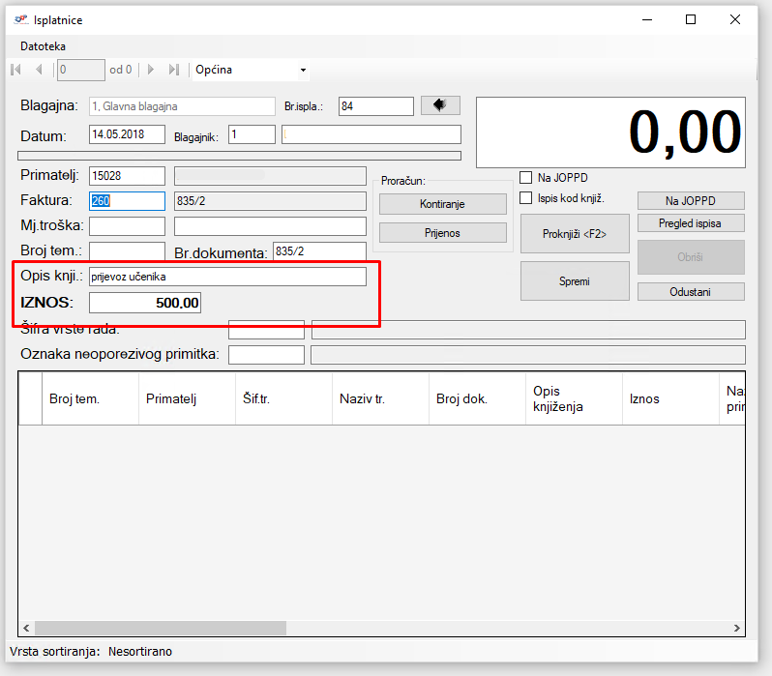
Task: Open Pregled ispisa
Action: tap(691, 223)
